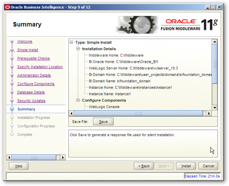Image resolution: width=229 pixels, height=186 pixels.
Task: Click summary tree scroll down arrow
Action: [215, 107]
